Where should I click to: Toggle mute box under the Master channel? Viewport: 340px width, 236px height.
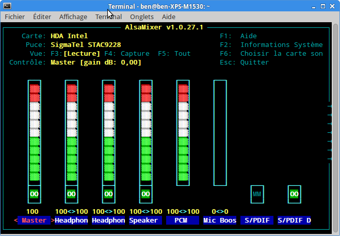point(34,194)
